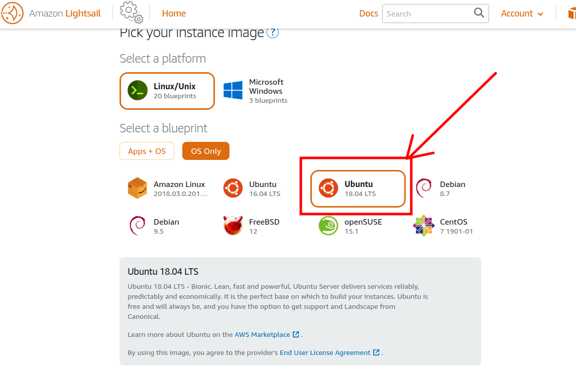Click the search magnifier icon

tap(479, 13)
